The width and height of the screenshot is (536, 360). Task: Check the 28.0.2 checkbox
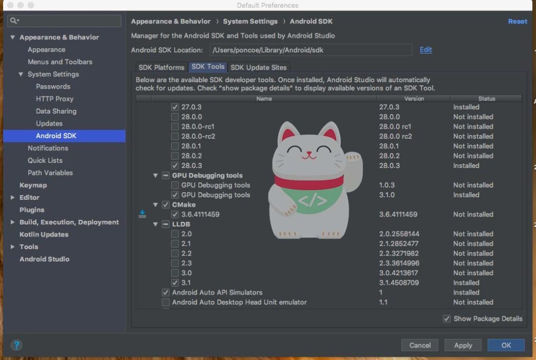tap(175, 156)
